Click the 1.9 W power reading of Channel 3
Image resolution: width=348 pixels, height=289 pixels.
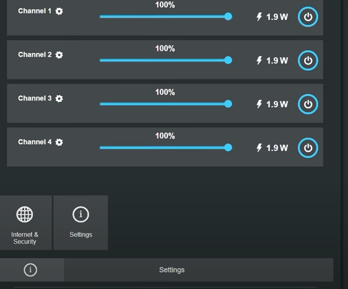[x=277, y=104]
